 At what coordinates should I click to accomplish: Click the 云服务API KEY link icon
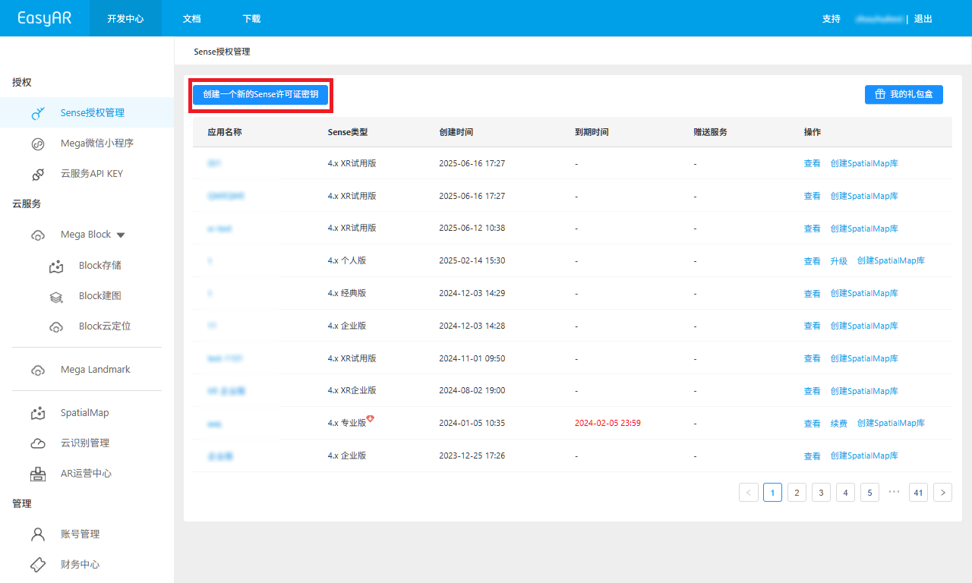pos(38,174)
